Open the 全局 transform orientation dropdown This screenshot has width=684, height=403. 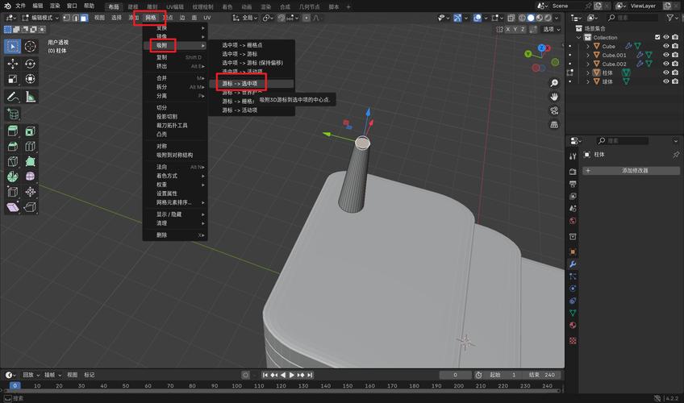[244, 18]
